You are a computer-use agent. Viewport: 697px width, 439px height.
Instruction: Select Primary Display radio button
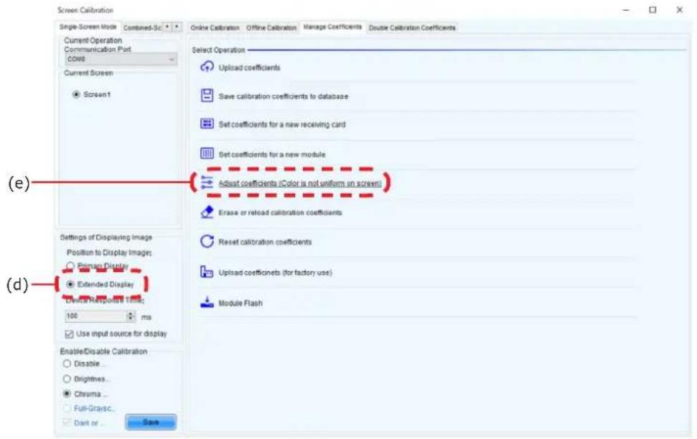(70, 265)
